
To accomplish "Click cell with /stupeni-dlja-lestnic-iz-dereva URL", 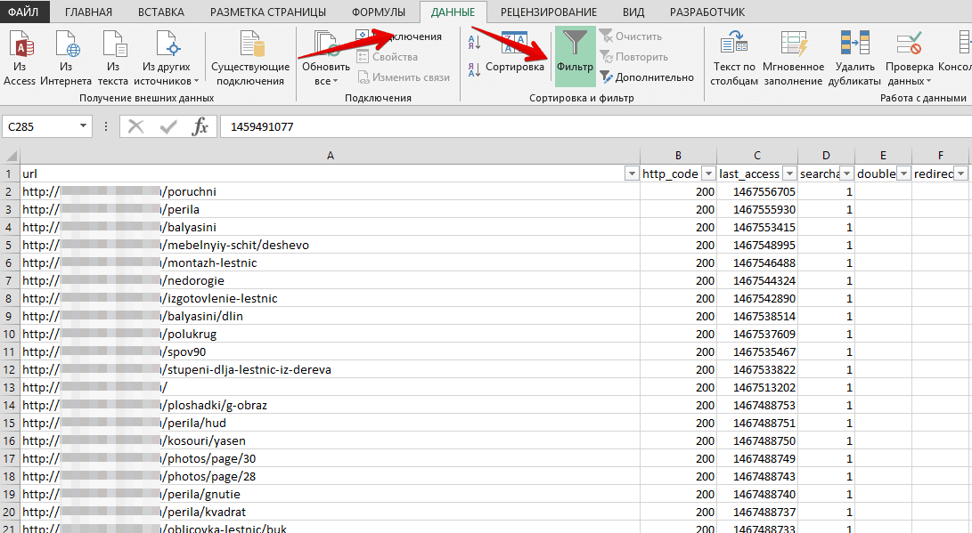I will coord(331,369).
